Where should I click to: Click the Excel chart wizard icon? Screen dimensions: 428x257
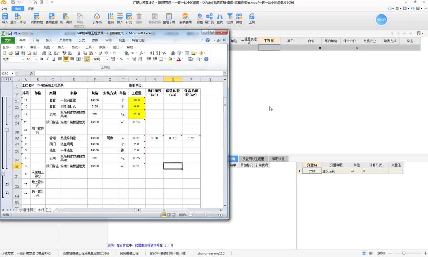173,53
